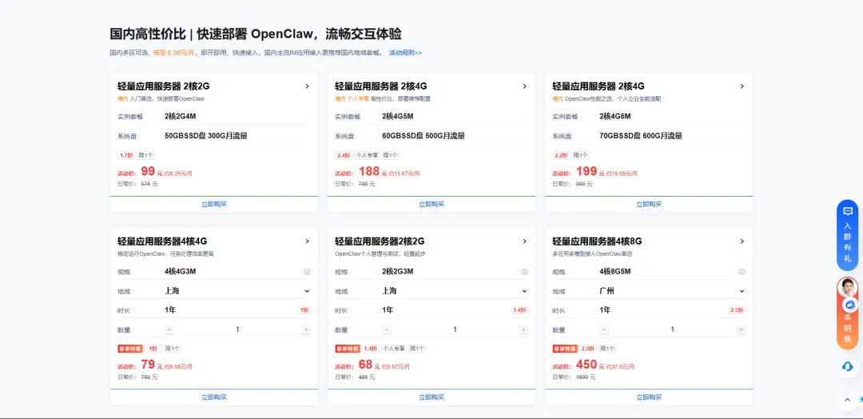Open the arrow on the 2核4G6M card title

click(x=742, y=86)
